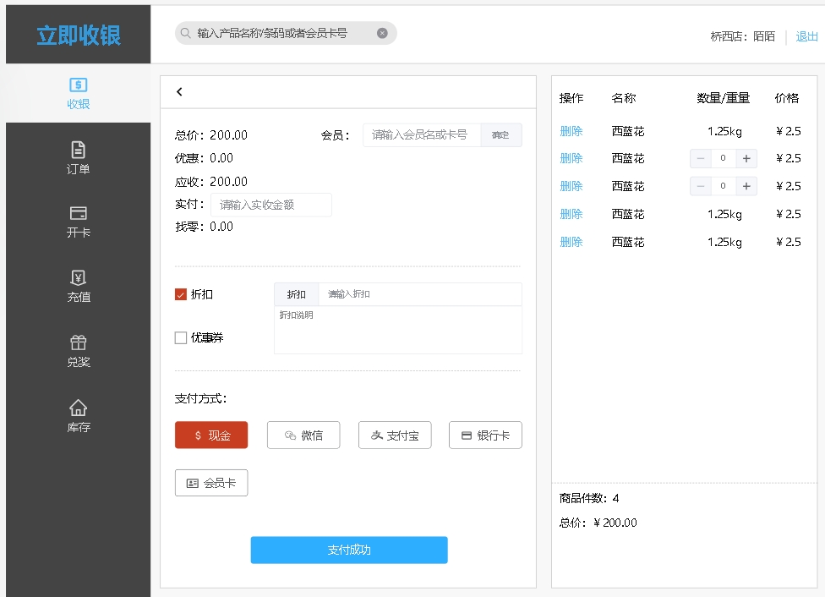Open the 收银 cashier section
Viewport: 825px width, 597px height.
pyautogui.click(x=78, y=93)
